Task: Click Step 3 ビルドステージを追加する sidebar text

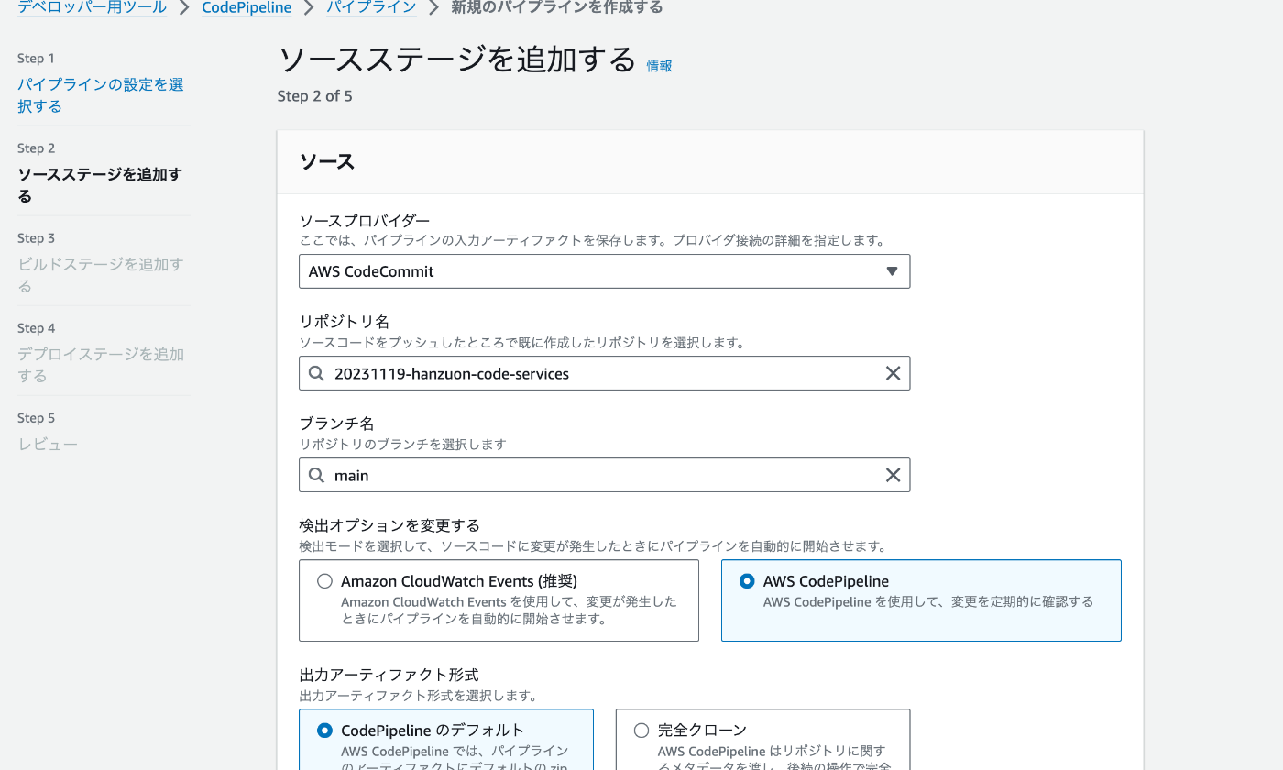Action: [x=101, y=275]
